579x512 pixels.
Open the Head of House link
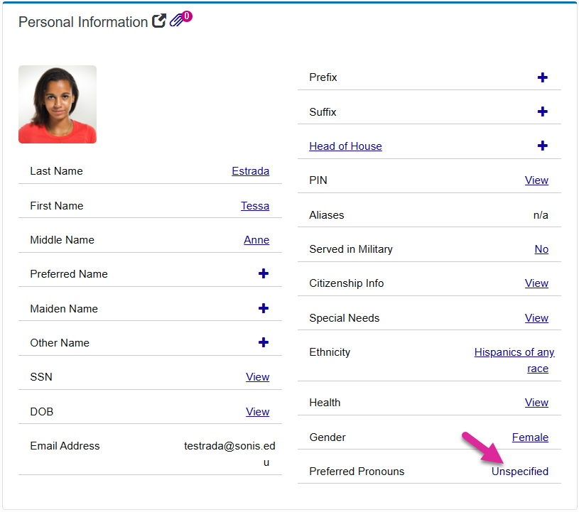point(345,146)
